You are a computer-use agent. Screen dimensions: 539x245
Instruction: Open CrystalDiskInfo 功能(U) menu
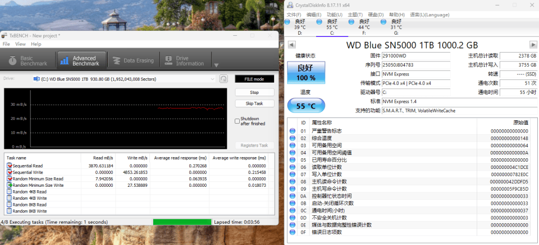[335, 15]
